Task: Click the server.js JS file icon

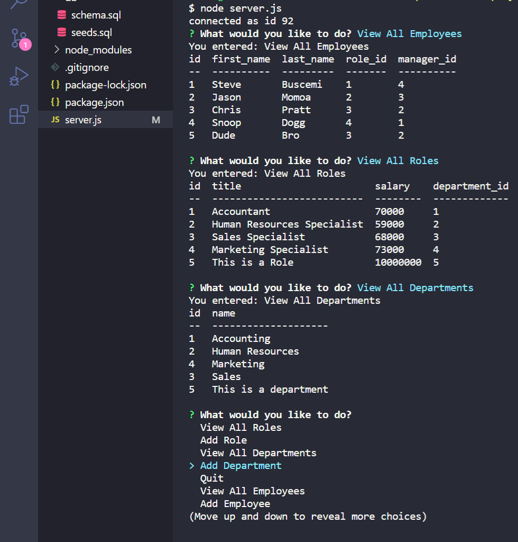Action: (55, 120)
